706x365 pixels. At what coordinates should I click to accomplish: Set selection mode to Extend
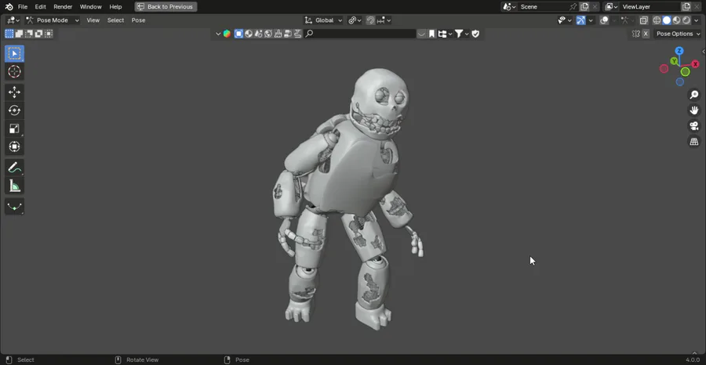(19, 34)
